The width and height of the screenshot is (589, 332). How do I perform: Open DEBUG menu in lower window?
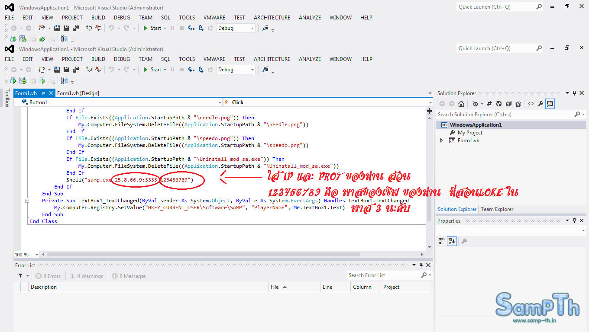pos(122,59)
